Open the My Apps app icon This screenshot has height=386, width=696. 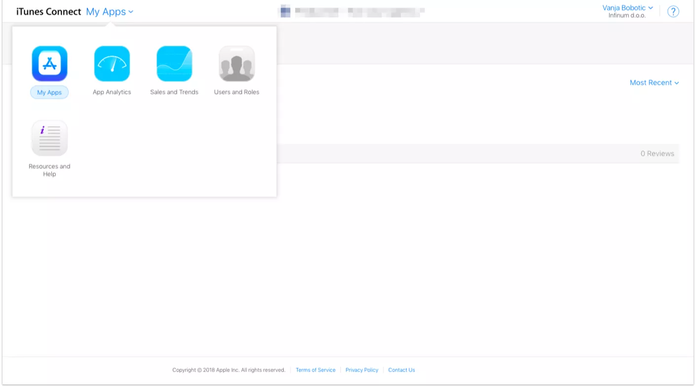[x=49, y=64]
